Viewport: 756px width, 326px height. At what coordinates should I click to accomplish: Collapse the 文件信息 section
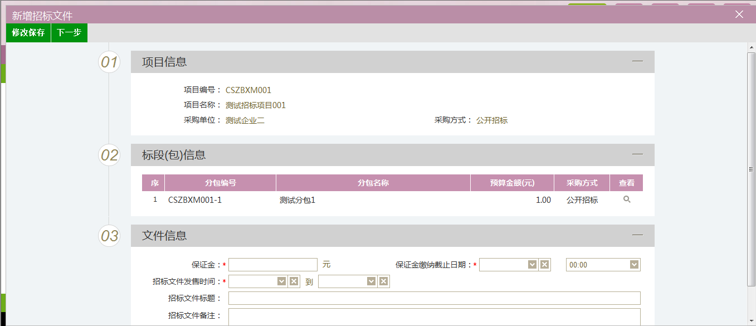637,235
